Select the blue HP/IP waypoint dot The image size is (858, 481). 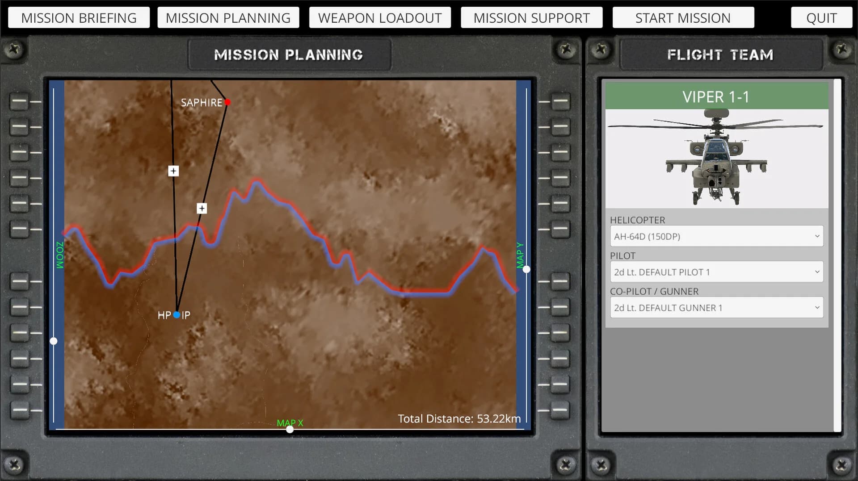[177, 315]
